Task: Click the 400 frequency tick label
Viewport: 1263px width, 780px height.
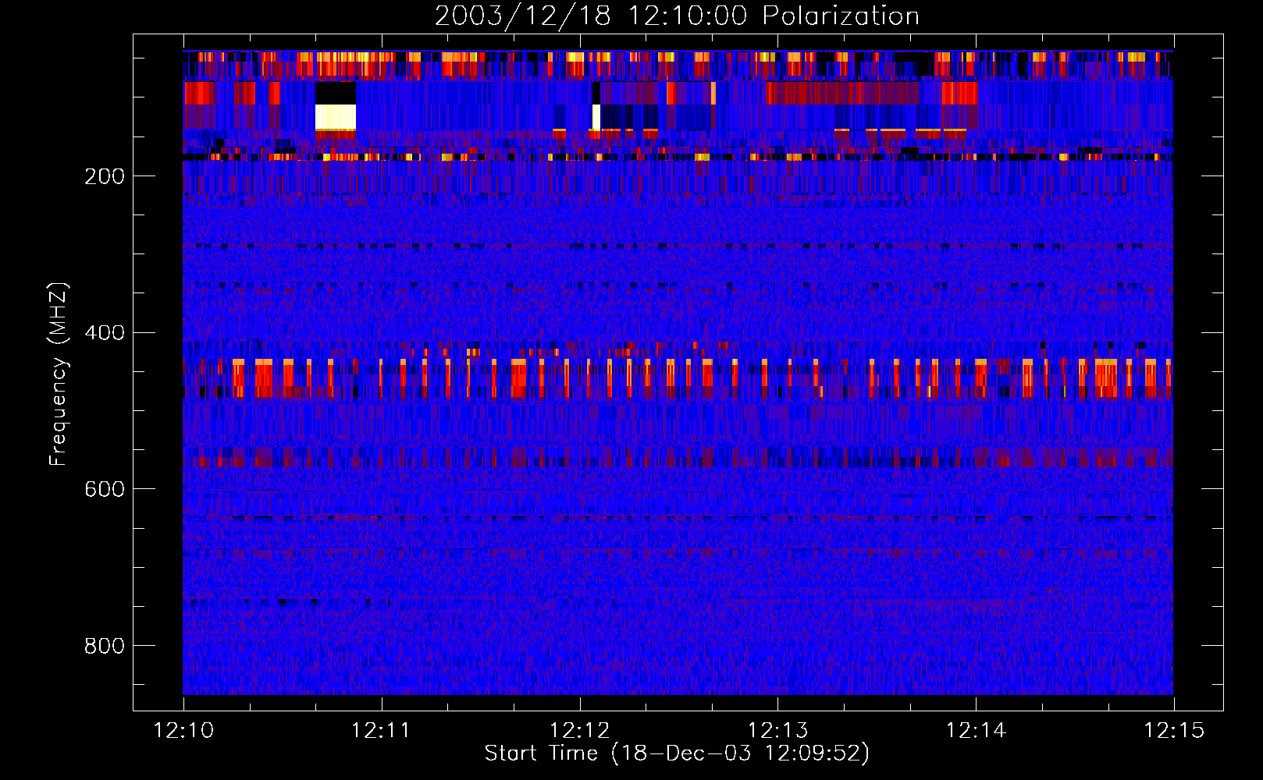Action: (105, 333)
